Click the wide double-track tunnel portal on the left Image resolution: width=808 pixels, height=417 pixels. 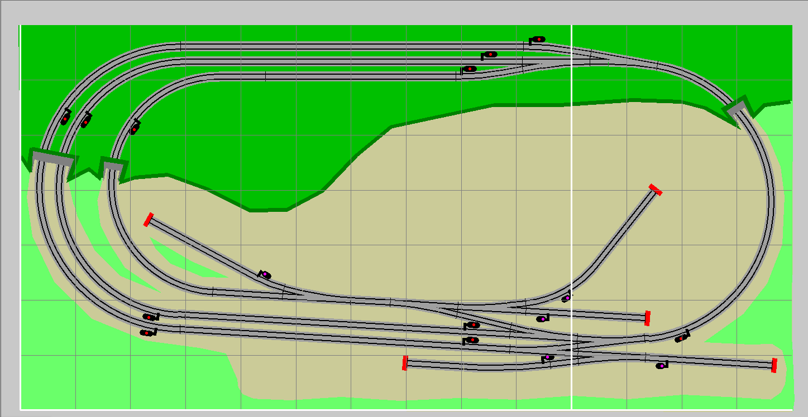(x=52, y=158)
